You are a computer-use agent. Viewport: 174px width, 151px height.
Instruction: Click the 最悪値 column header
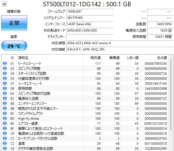[111, 58]
